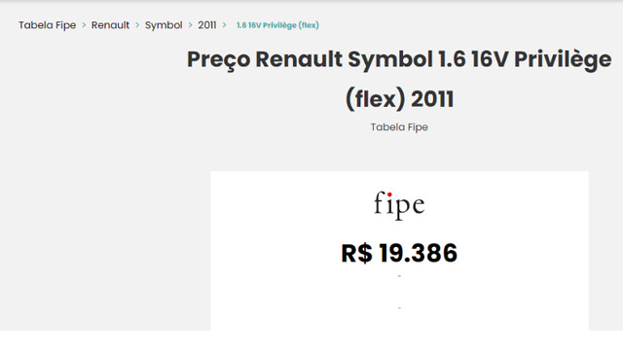Click the Preço Renault Symbol heading first line
Image resolution: width=623 pixels, height=352 pixels.
coord(399,60)
